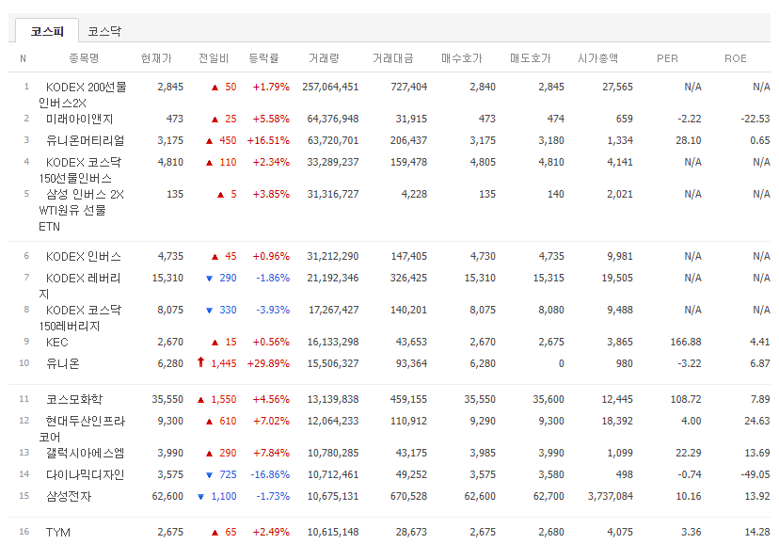Click the 거래량 column header
This screenshot has width=779, height=544.
(324, 58)
